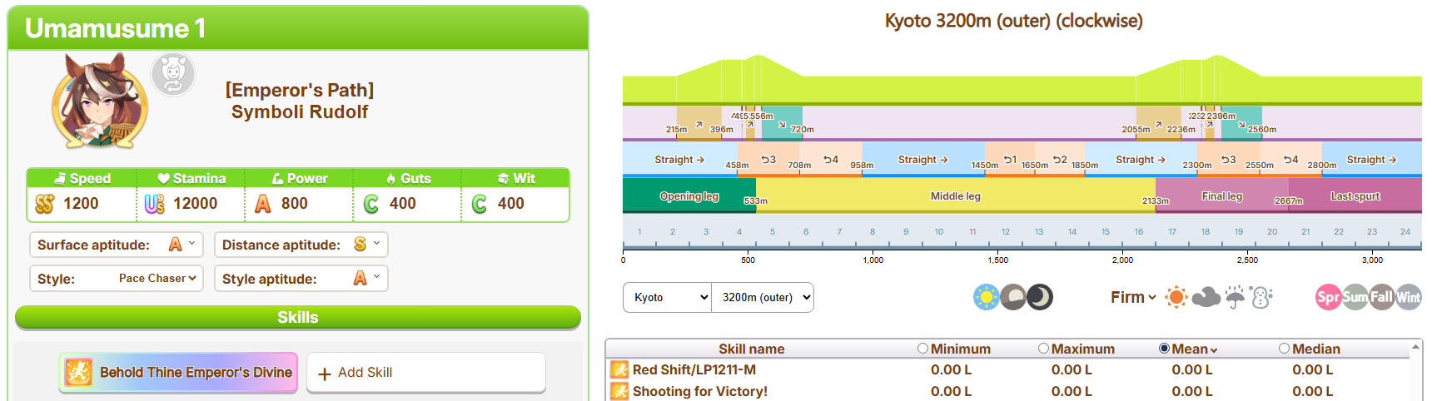1432x401 pixels.
Task: Edit the Wit value 400
Action: 511,204
